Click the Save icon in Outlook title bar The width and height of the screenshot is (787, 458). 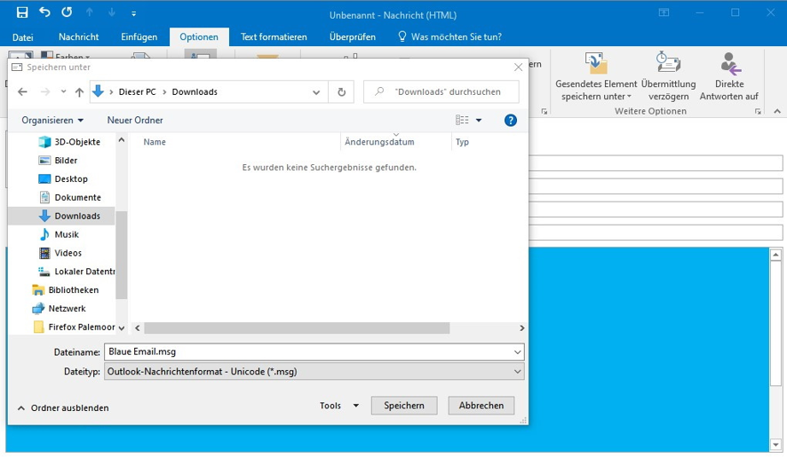(x=22, y=12)
